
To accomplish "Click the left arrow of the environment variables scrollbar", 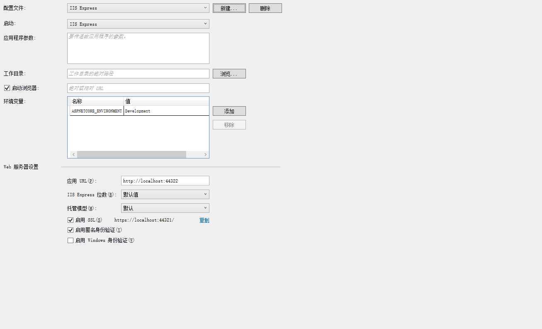I will [x=73, y=154].
